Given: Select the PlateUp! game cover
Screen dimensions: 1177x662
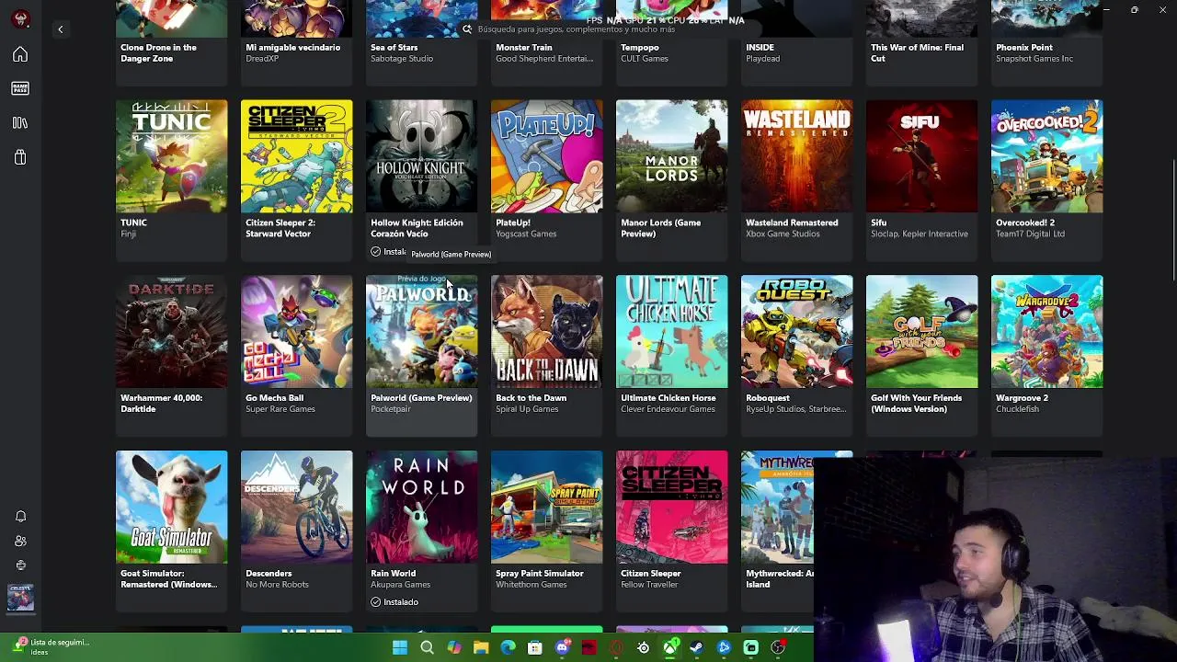Looking at the screenshot, I should click(546, 156).
